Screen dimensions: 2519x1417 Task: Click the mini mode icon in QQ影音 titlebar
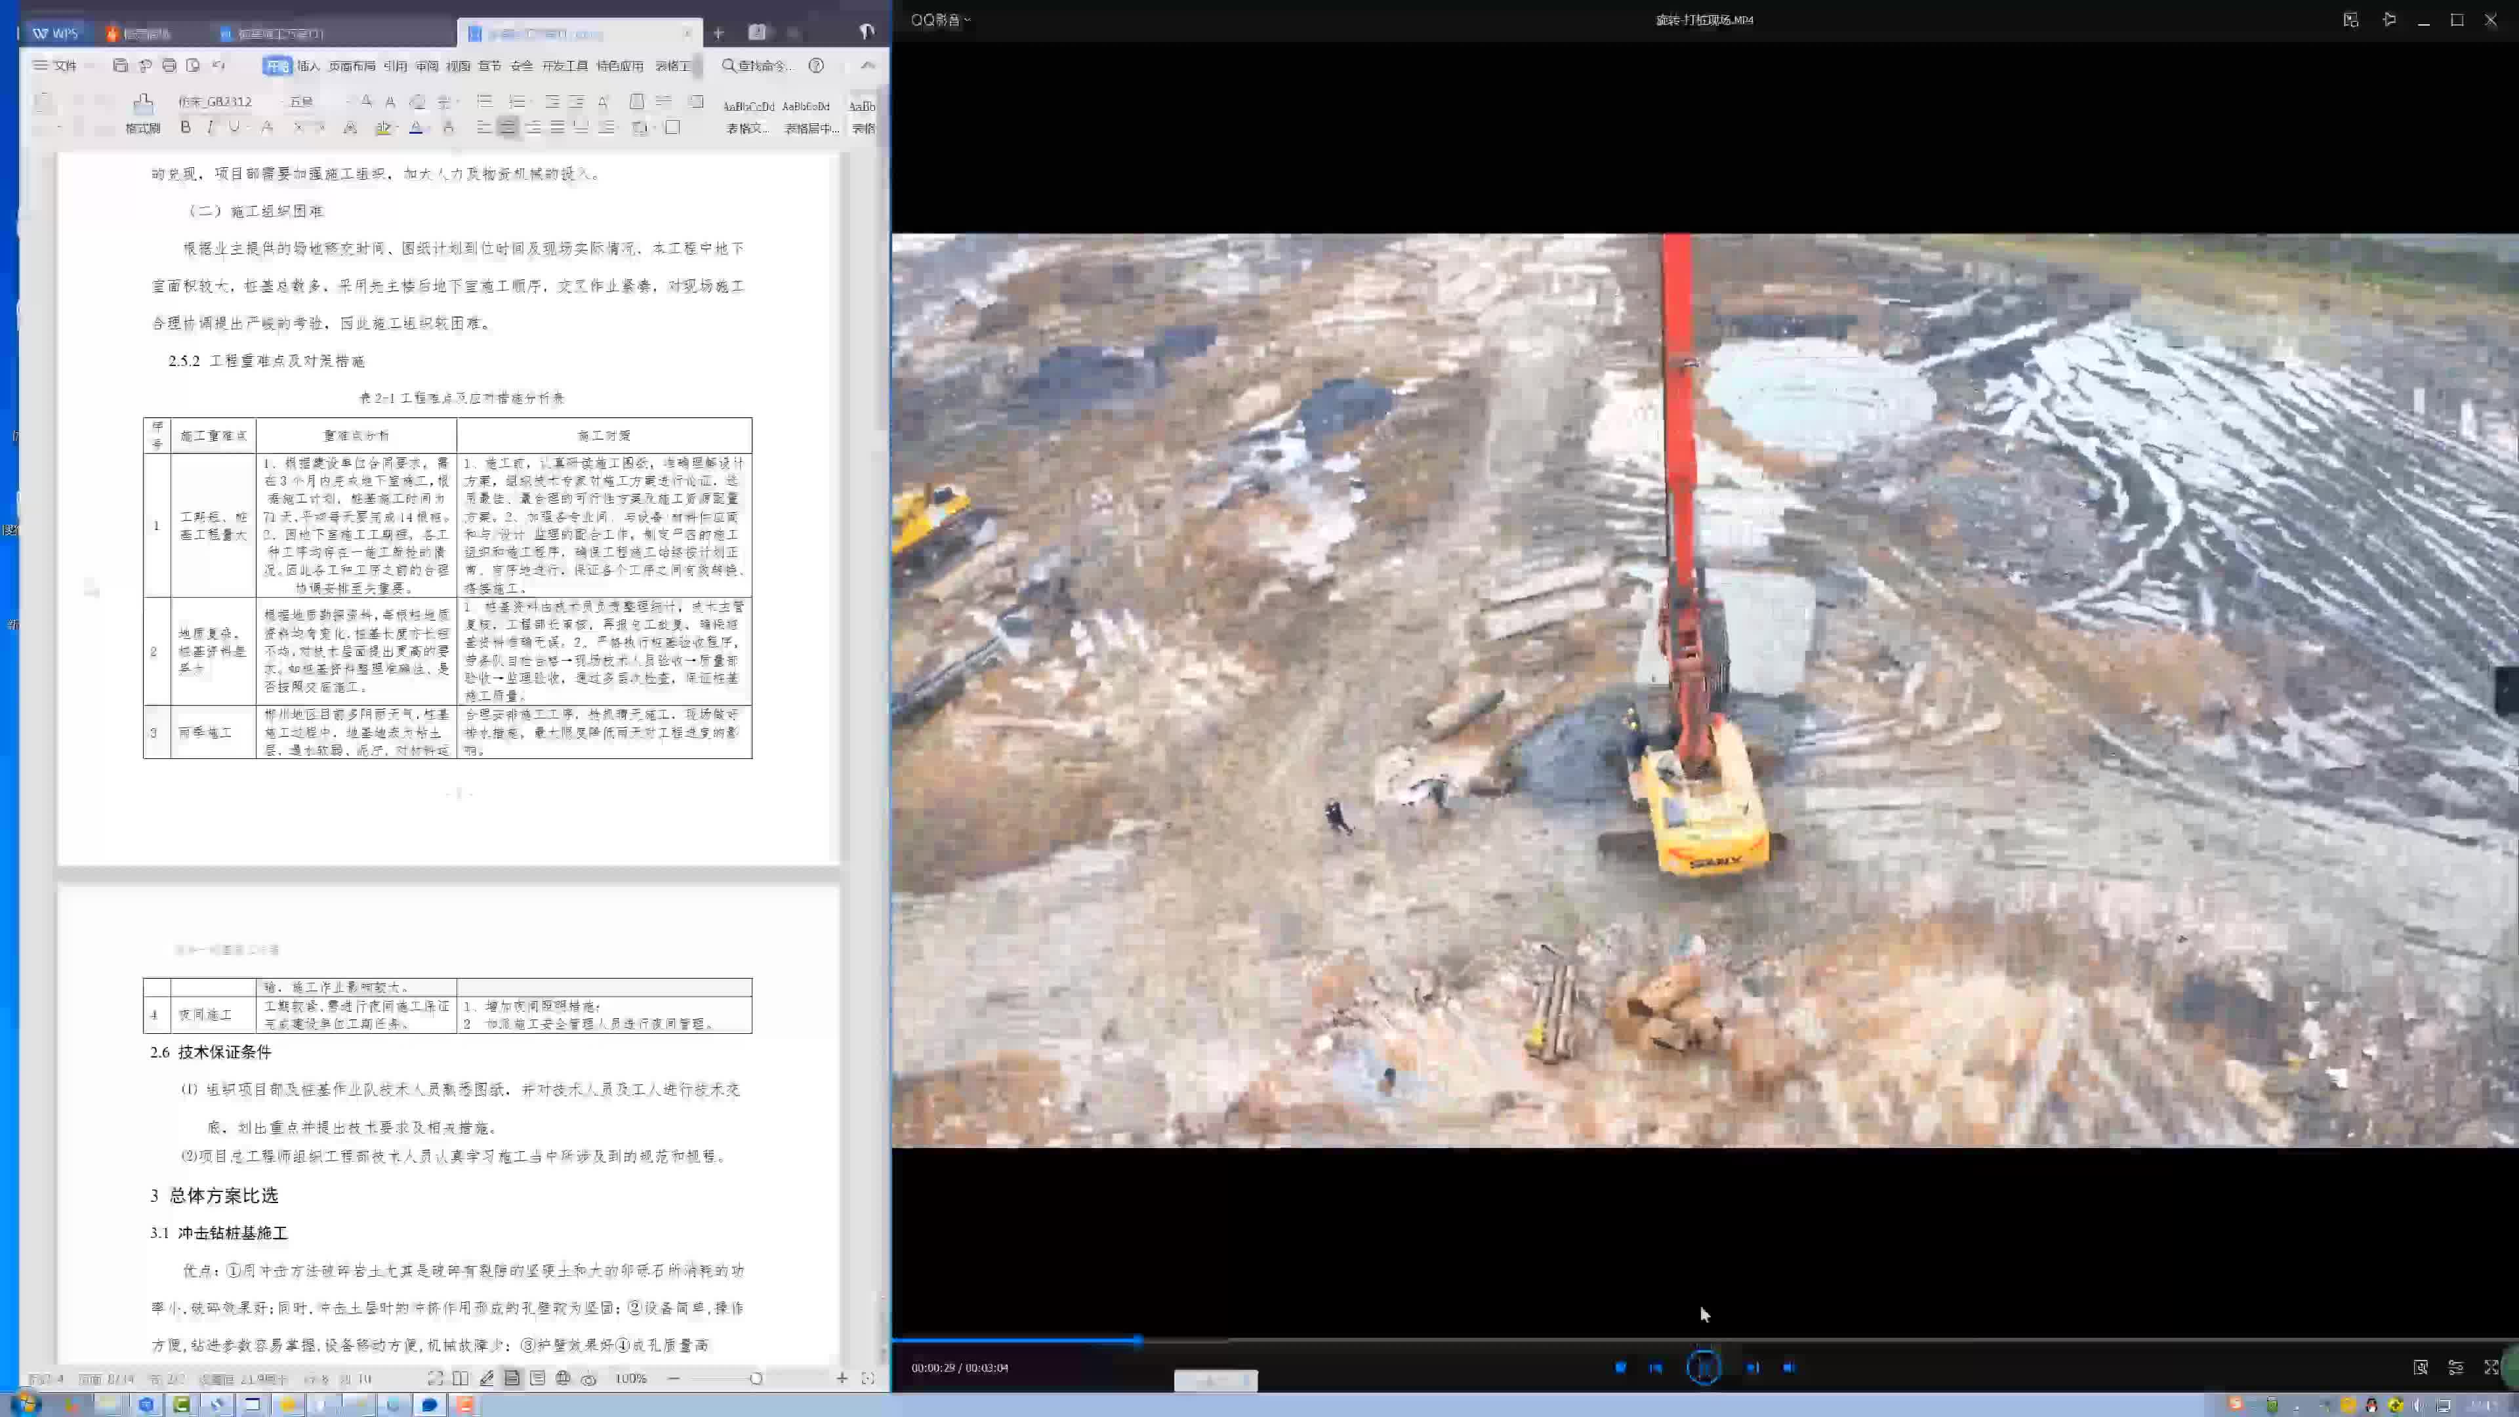2351,20
